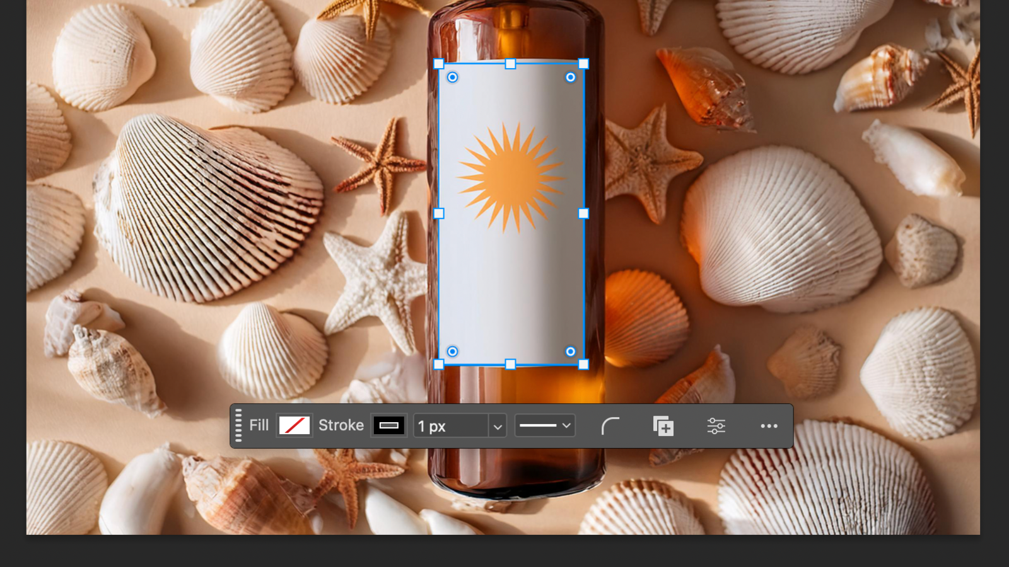Open the stroke width dropdown
The width and height of the screenshot is (1009, 567).
[498, 426]
